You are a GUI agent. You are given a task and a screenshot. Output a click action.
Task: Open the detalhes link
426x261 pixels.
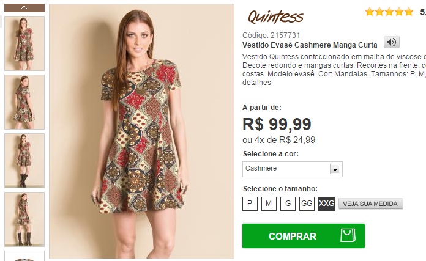tap(256, 83)
